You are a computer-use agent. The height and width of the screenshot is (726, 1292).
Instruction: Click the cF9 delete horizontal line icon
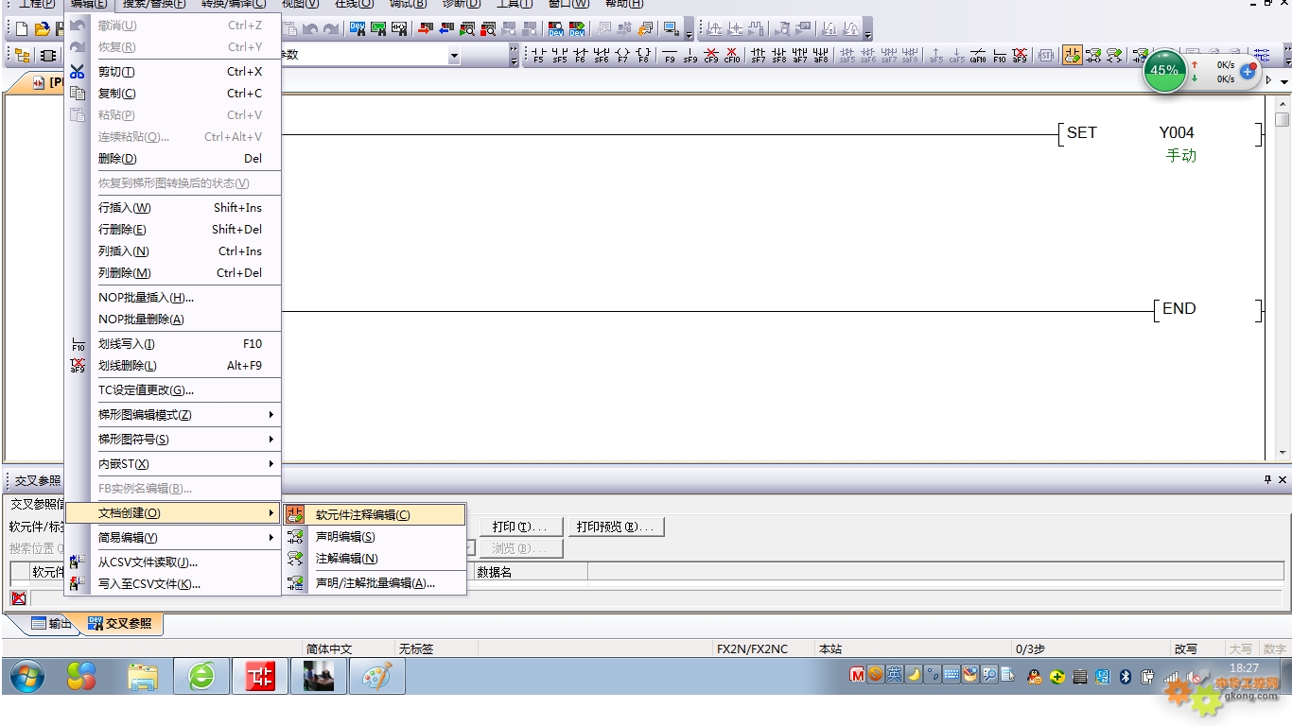coord(711,56)
